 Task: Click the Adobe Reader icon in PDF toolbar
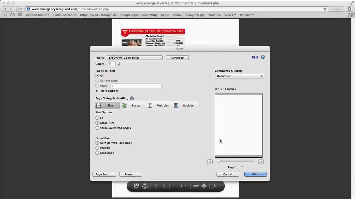[x=215, y=186]
